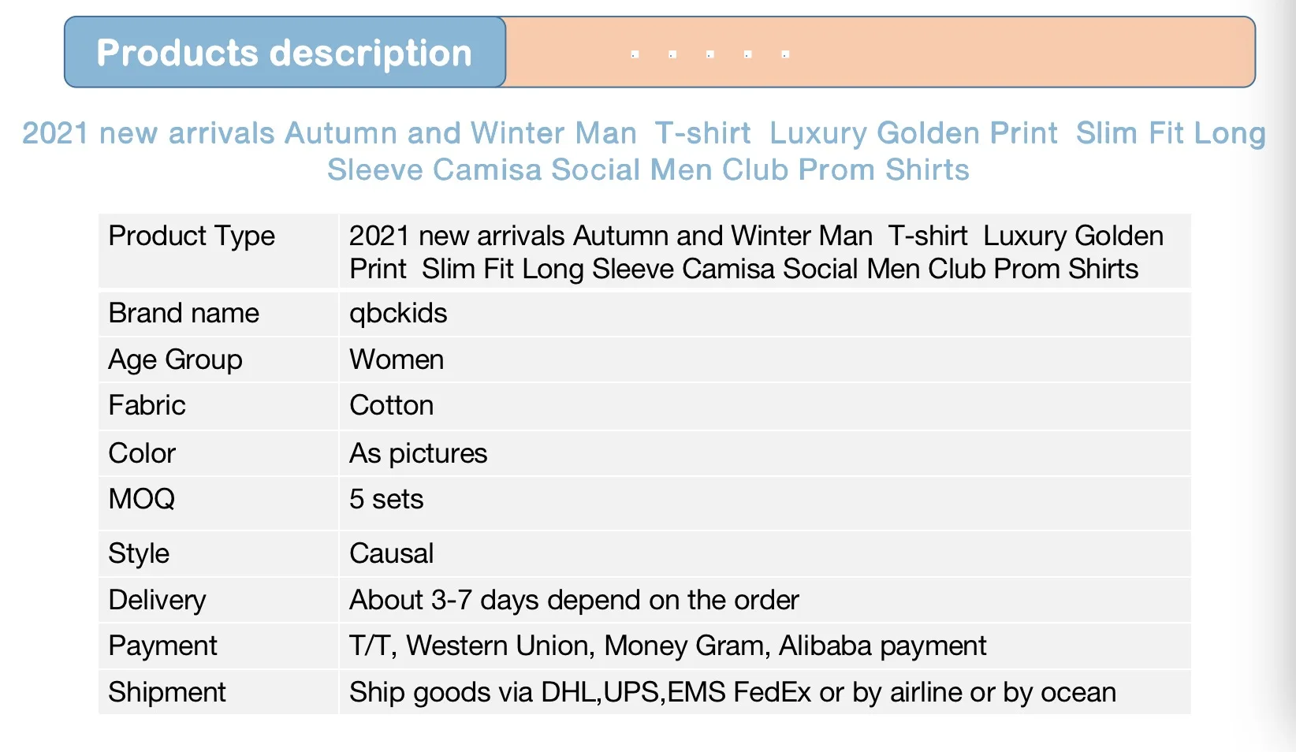
Task: Select the MOQ label cell
Action: click(142, 499)
